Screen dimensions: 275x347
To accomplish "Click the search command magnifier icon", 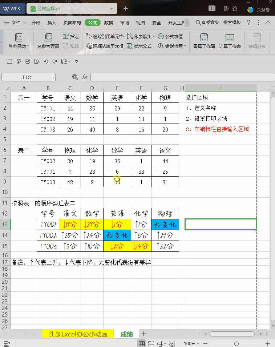I will pos(198,23).
